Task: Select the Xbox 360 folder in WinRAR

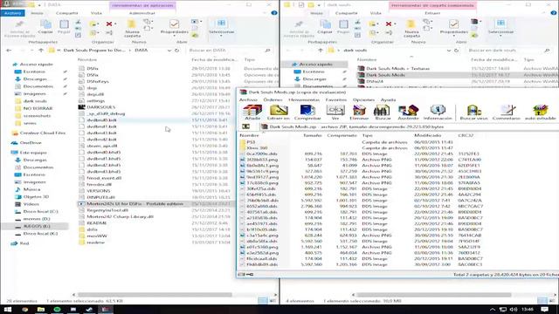Action: pos(257,147)
